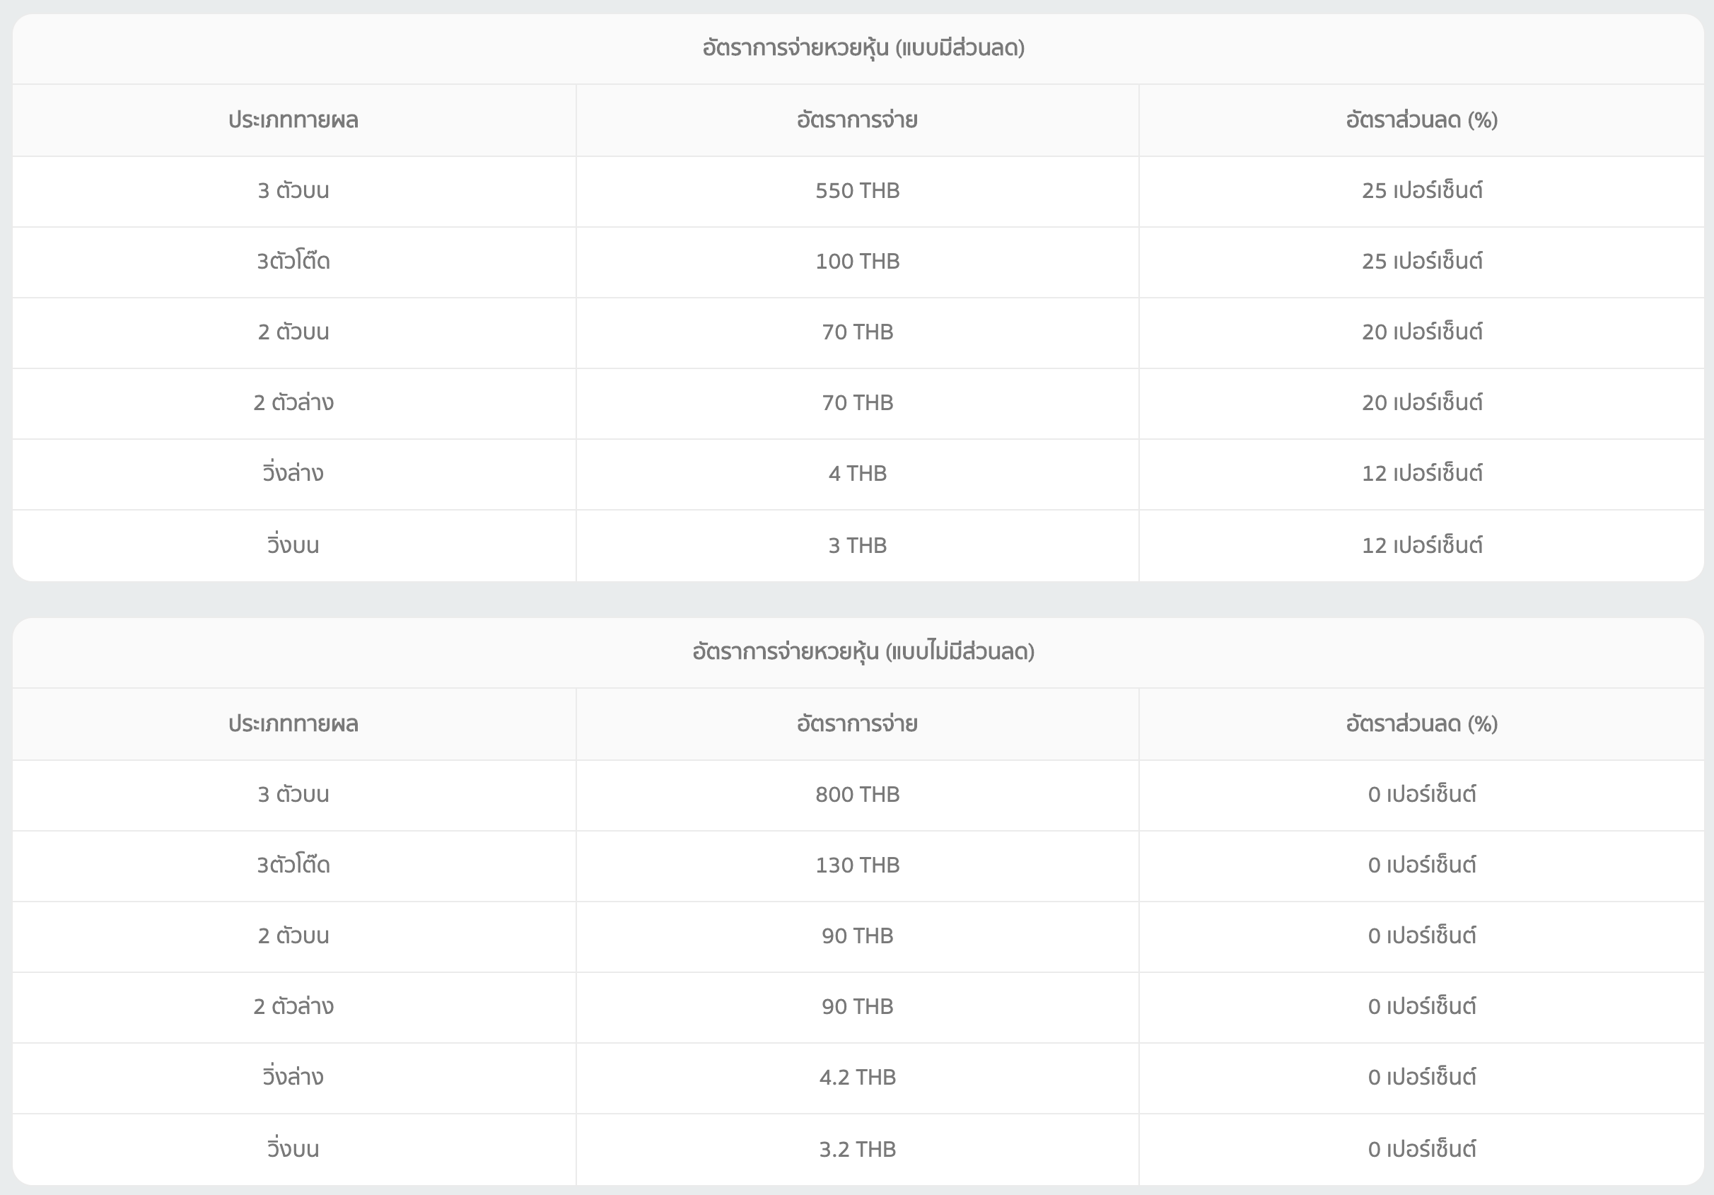Click the อัตราการจ่ายหวยหุ้น (แบบมีส่วนลด) table title
The height and width of the screenshot is (1195, 1714).
pyautogui.click(x=863, y=48)
